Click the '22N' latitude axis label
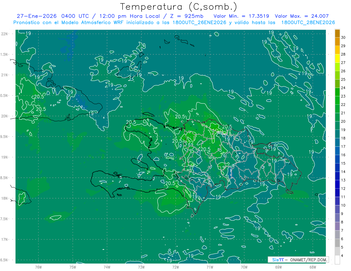351x271 pixels. click(x=5, y=34)
